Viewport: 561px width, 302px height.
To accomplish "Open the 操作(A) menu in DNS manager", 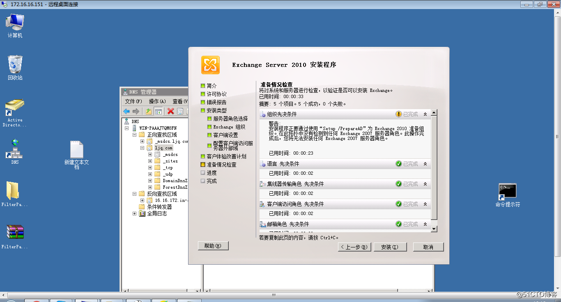I will pos(157,101).
